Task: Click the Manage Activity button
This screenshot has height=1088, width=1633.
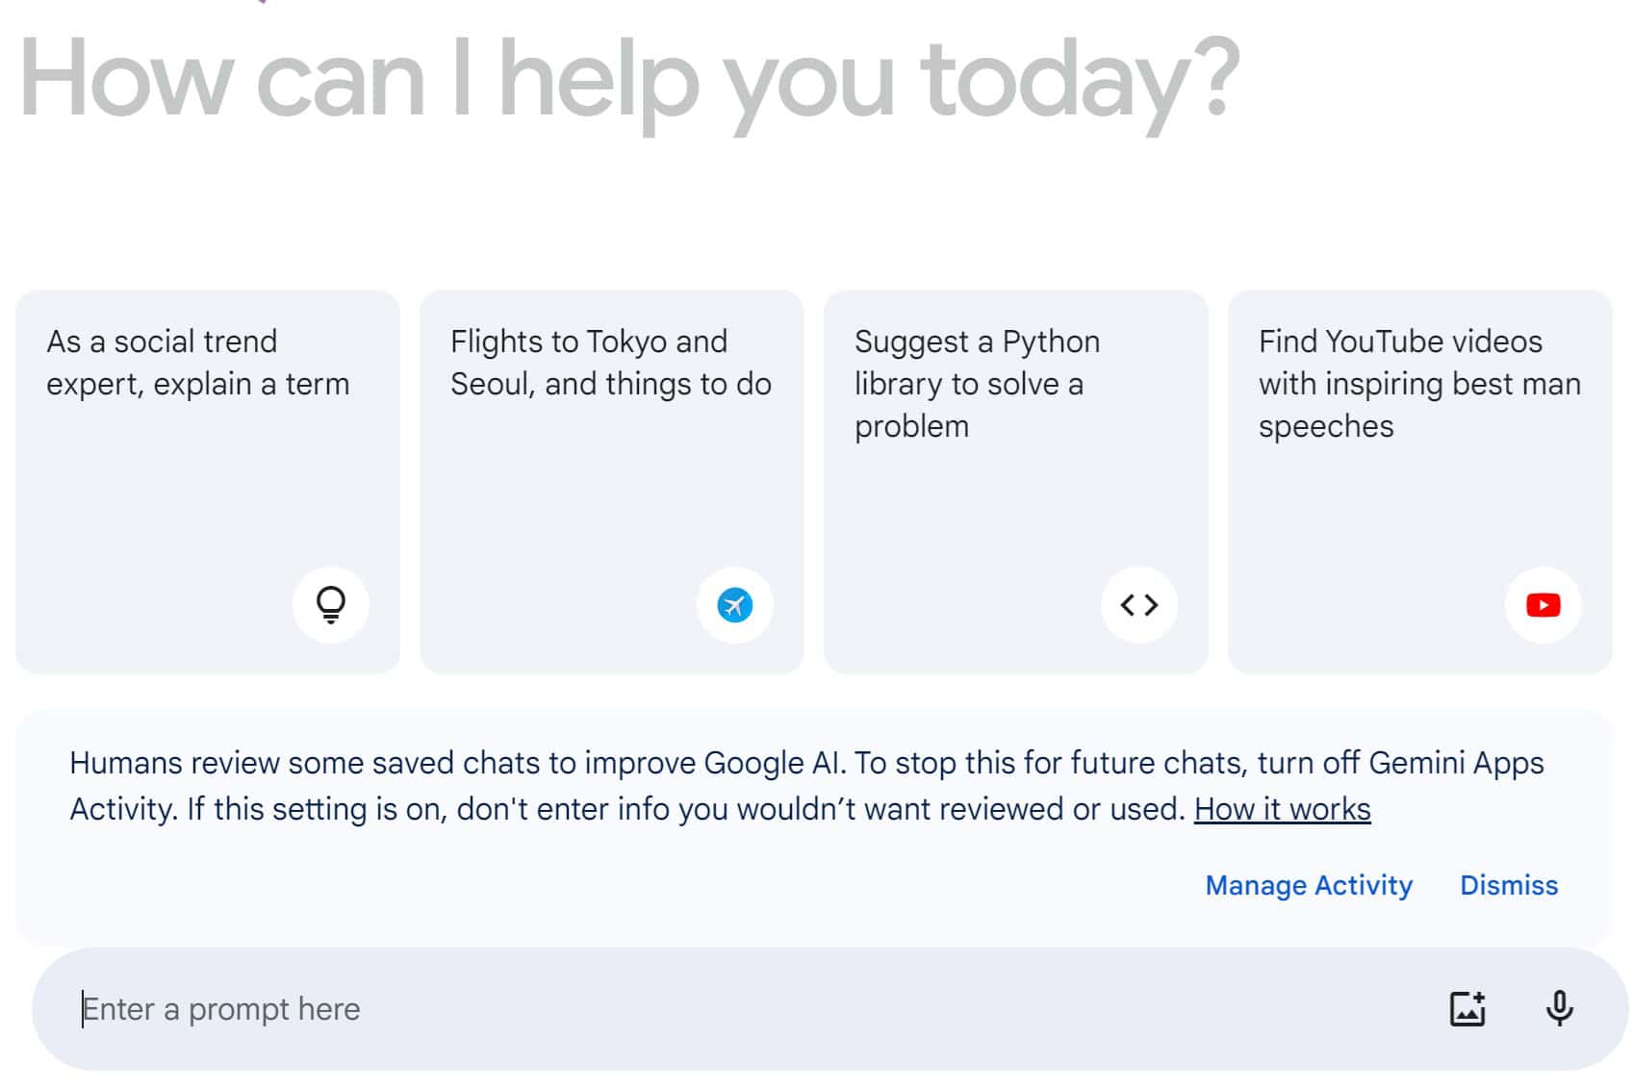Action: (1309, 885)
